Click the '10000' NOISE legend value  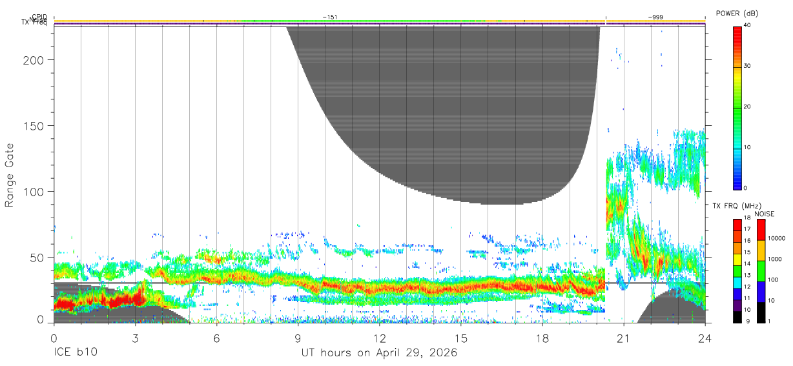(776, 239)
